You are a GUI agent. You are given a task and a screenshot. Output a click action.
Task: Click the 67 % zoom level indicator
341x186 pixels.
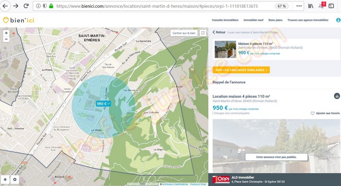(282, 6)
